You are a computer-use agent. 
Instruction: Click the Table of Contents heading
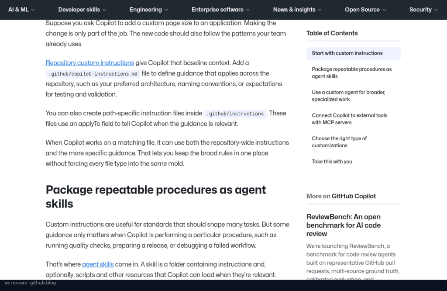click(x=332, y=33)
